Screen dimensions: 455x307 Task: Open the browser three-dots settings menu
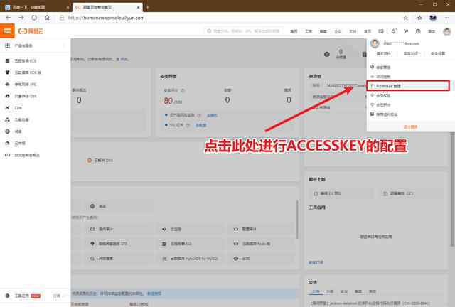coord(446,18)
